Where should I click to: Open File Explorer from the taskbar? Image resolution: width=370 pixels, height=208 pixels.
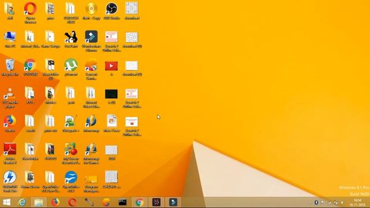39,202
